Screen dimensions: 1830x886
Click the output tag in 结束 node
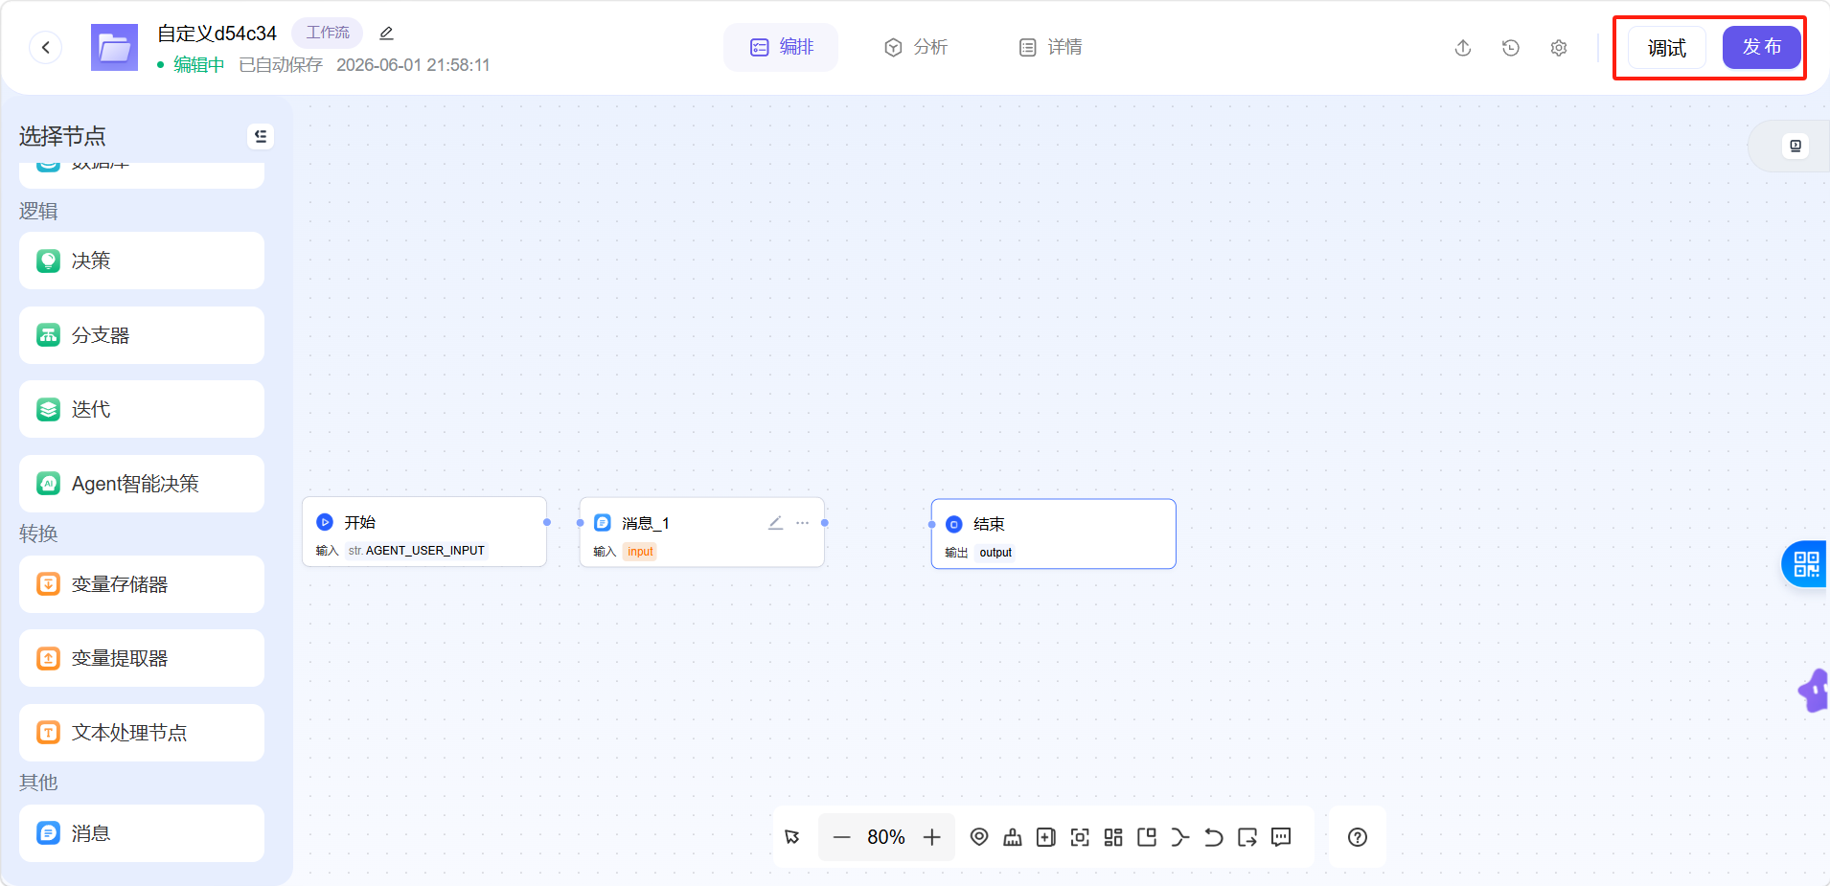[x=995, y=553]
